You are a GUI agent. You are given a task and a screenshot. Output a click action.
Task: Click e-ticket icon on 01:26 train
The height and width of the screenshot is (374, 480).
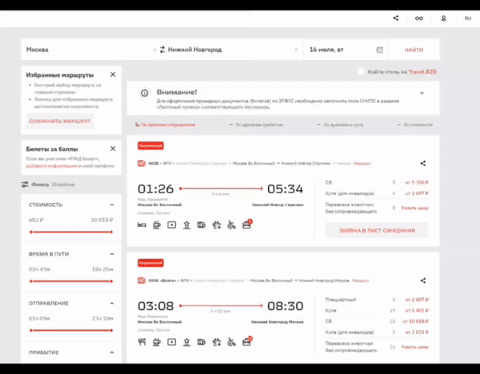[202, 225]
